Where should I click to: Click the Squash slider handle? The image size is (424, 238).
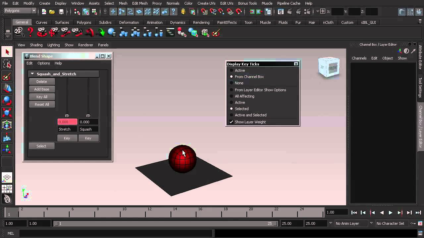click(88, 116)
